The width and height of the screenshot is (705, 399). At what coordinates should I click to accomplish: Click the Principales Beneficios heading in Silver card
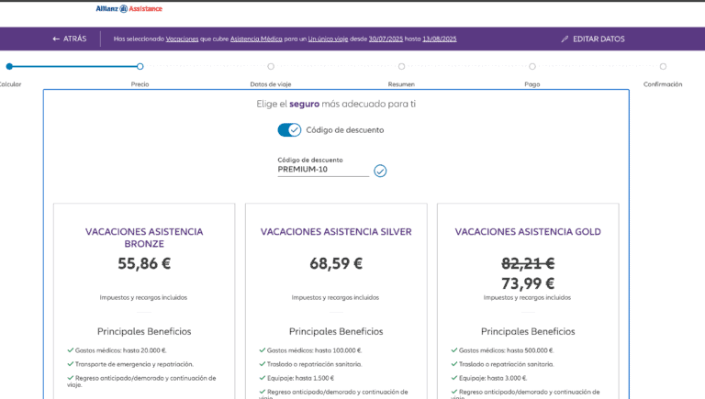point(336,332)
